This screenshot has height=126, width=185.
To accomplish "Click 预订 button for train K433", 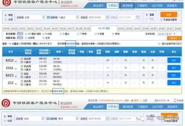I will click(x=174, y=60).
